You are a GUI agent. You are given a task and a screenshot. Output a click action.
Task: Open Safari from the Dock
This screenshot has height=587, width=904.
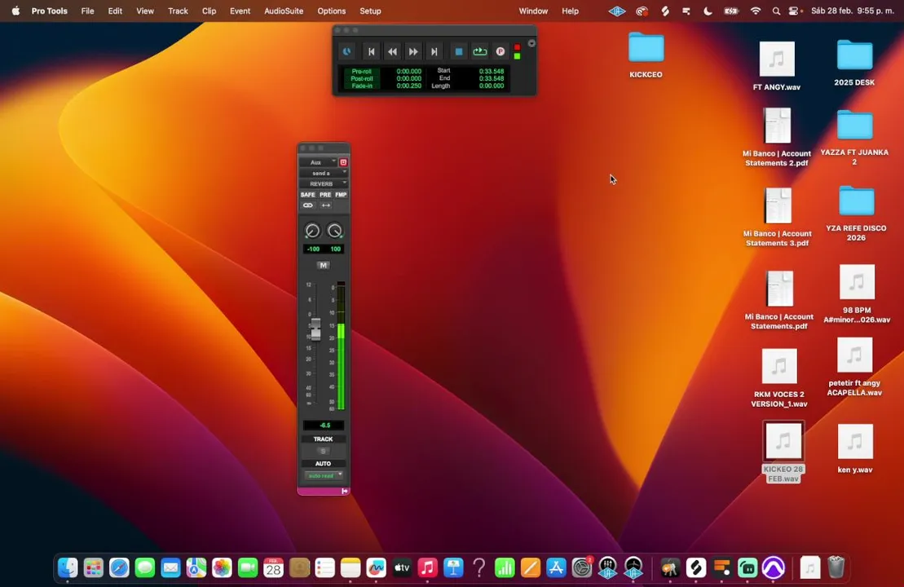point(119,568)
